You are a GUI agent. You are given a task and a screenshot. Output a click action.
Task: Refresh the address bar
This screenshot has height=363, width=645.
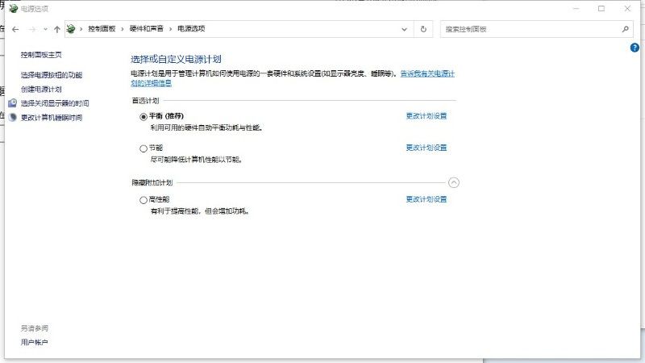pos(423,29)
